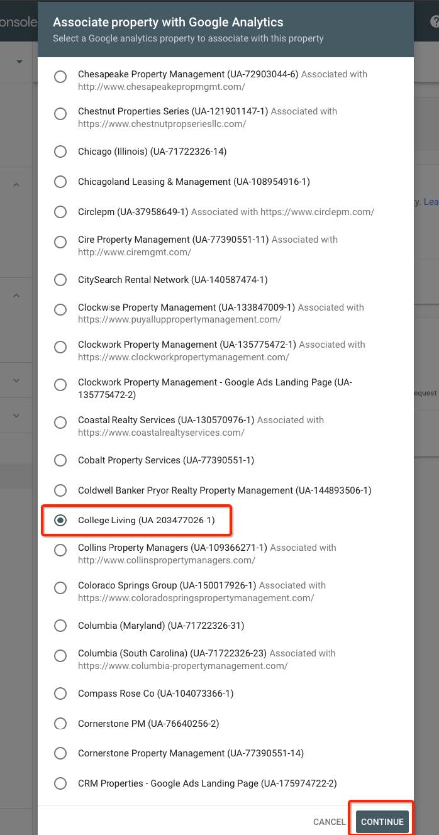
Task: Pick Cobalt Property Services radio option
Action: click(x=60, y=460)
